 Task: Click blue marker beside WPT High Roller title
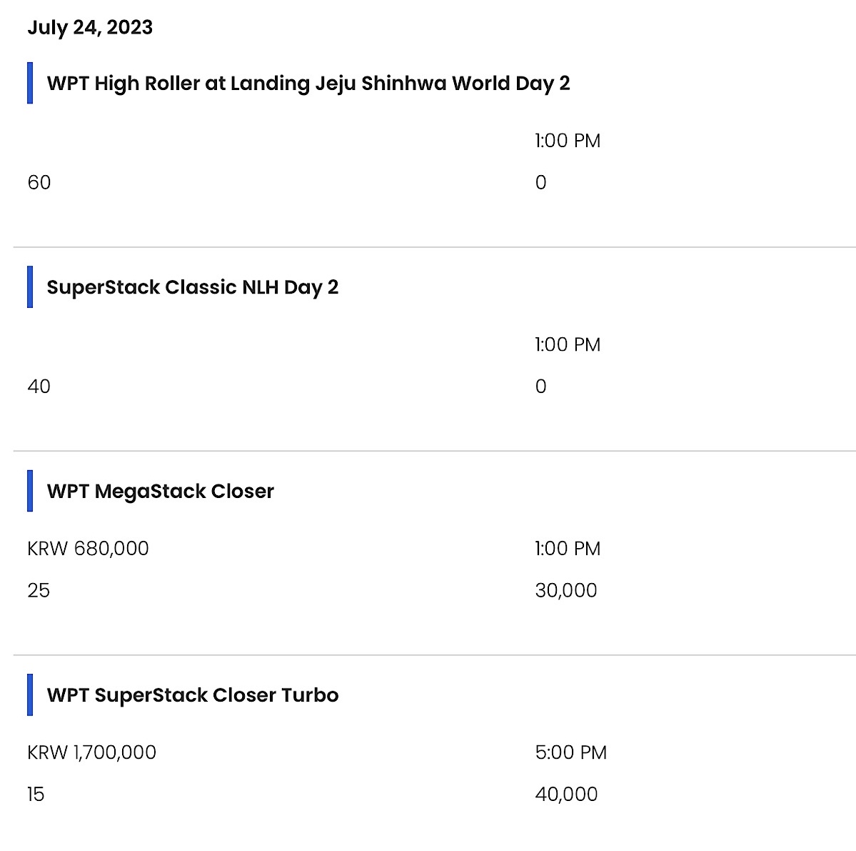[x=30, y=83]
